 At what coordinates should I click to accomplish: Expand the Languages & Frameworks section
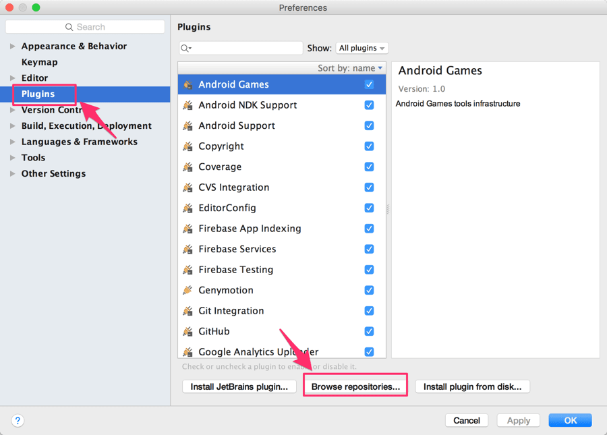[x=12, y=142]
